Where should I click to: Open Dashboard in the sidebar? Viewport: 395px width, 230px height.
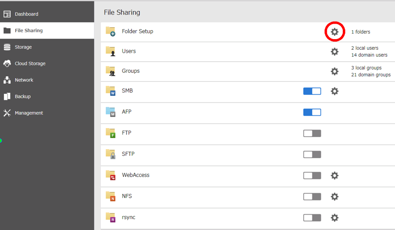[26, 14]
